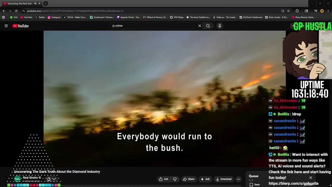The height and width of the screenshot is (187, 332).
Task: View site information icon in address bar
Action: pos(24,11)
